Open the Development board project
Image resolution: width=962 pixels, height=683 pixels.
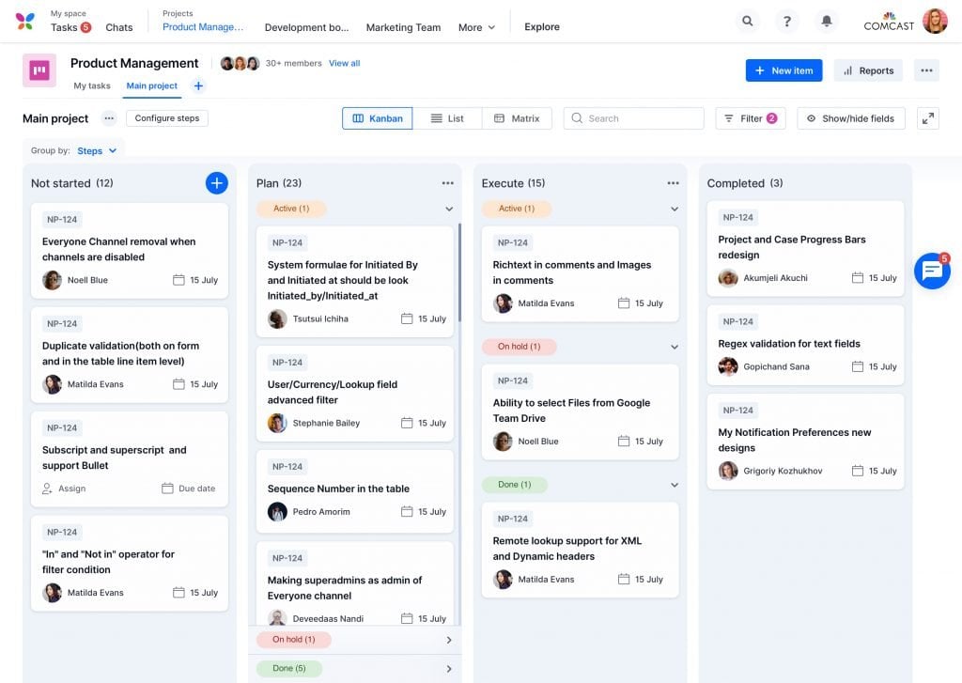point(306,27)
